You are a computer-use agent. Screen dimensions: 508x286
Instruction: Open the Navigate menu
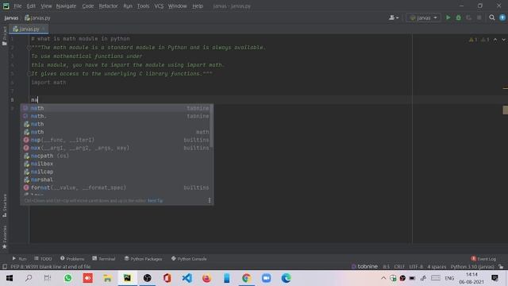click(66, 6)
